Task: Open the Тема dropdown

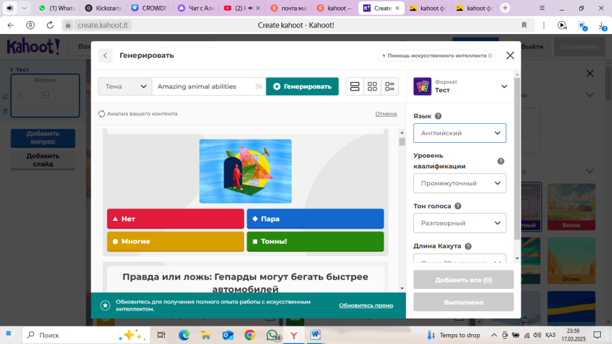Action: tap(125, 86)
